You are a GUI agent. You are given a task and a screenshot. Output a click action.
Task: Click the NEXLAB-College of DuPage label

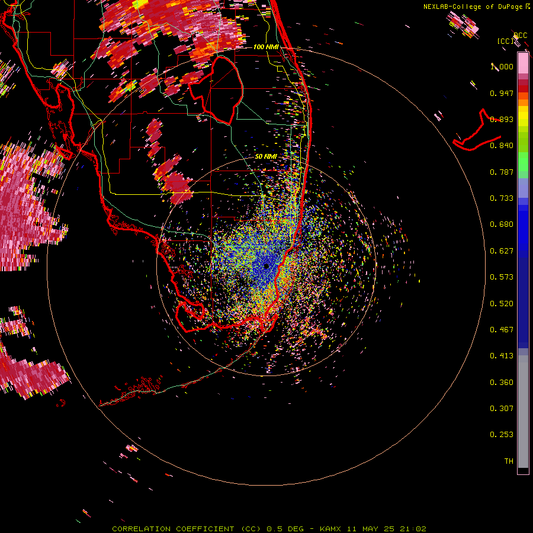coord(473,7)
